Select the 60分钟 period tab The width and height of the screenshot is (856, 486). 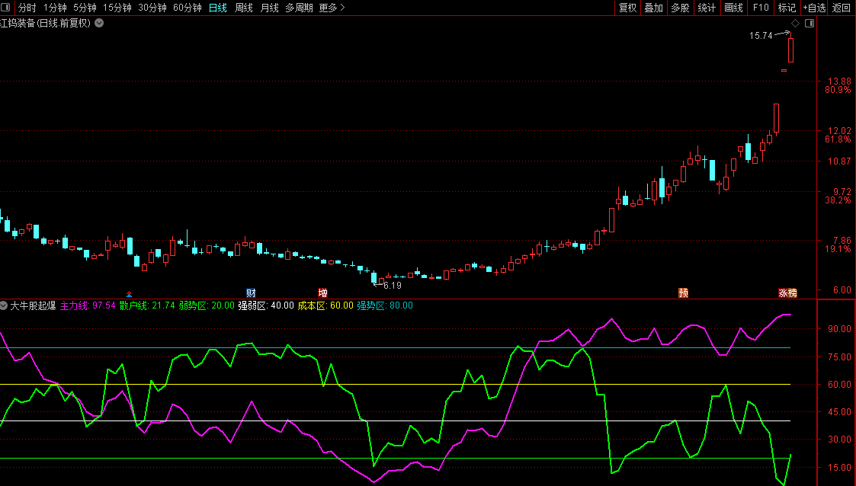coord(188,8)
